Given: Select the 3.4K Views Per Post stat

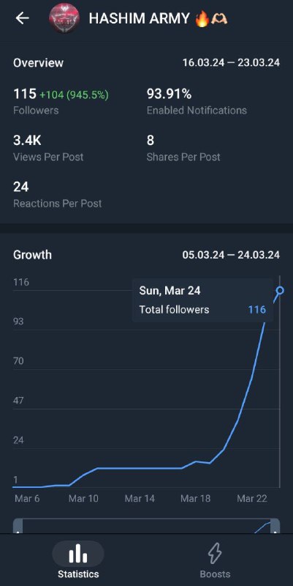Looking at the screenshot, I should point(48,148).
